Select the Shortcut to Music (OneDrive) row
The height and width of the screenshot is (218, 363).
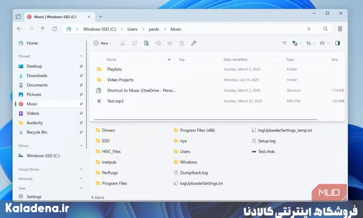[218, 90]
